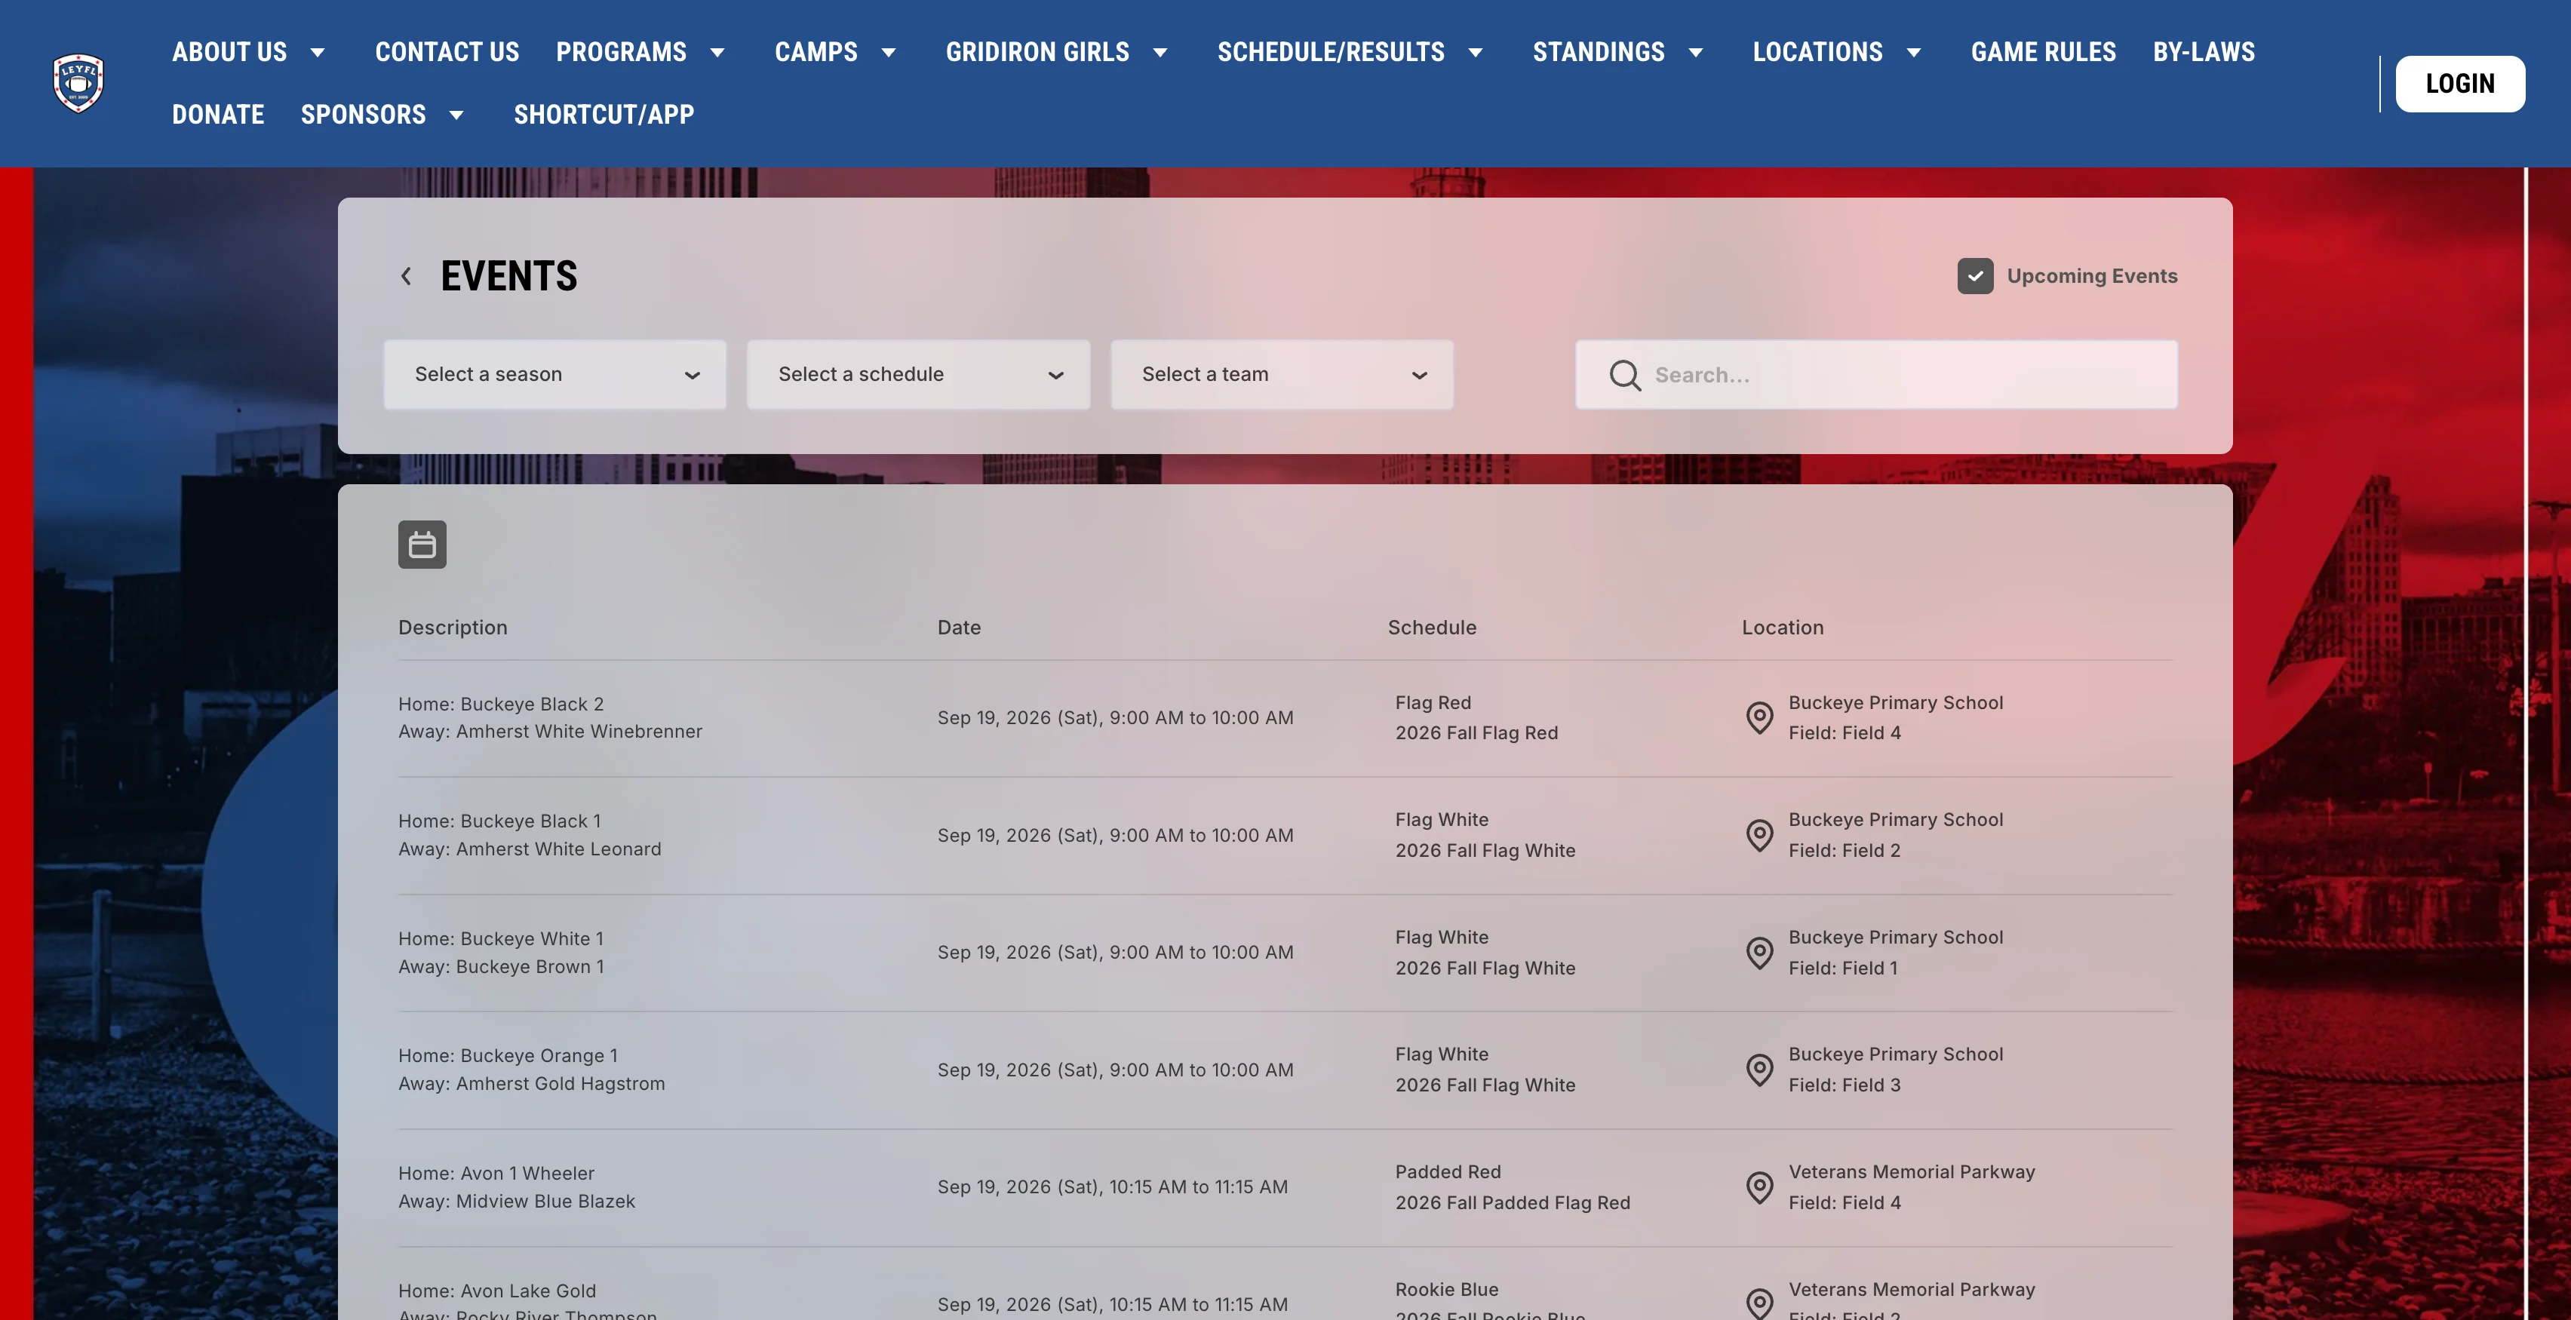This screenshot has height=1320, width=2571.
Task: Open the Contact Us page
Action: point(447,52)
